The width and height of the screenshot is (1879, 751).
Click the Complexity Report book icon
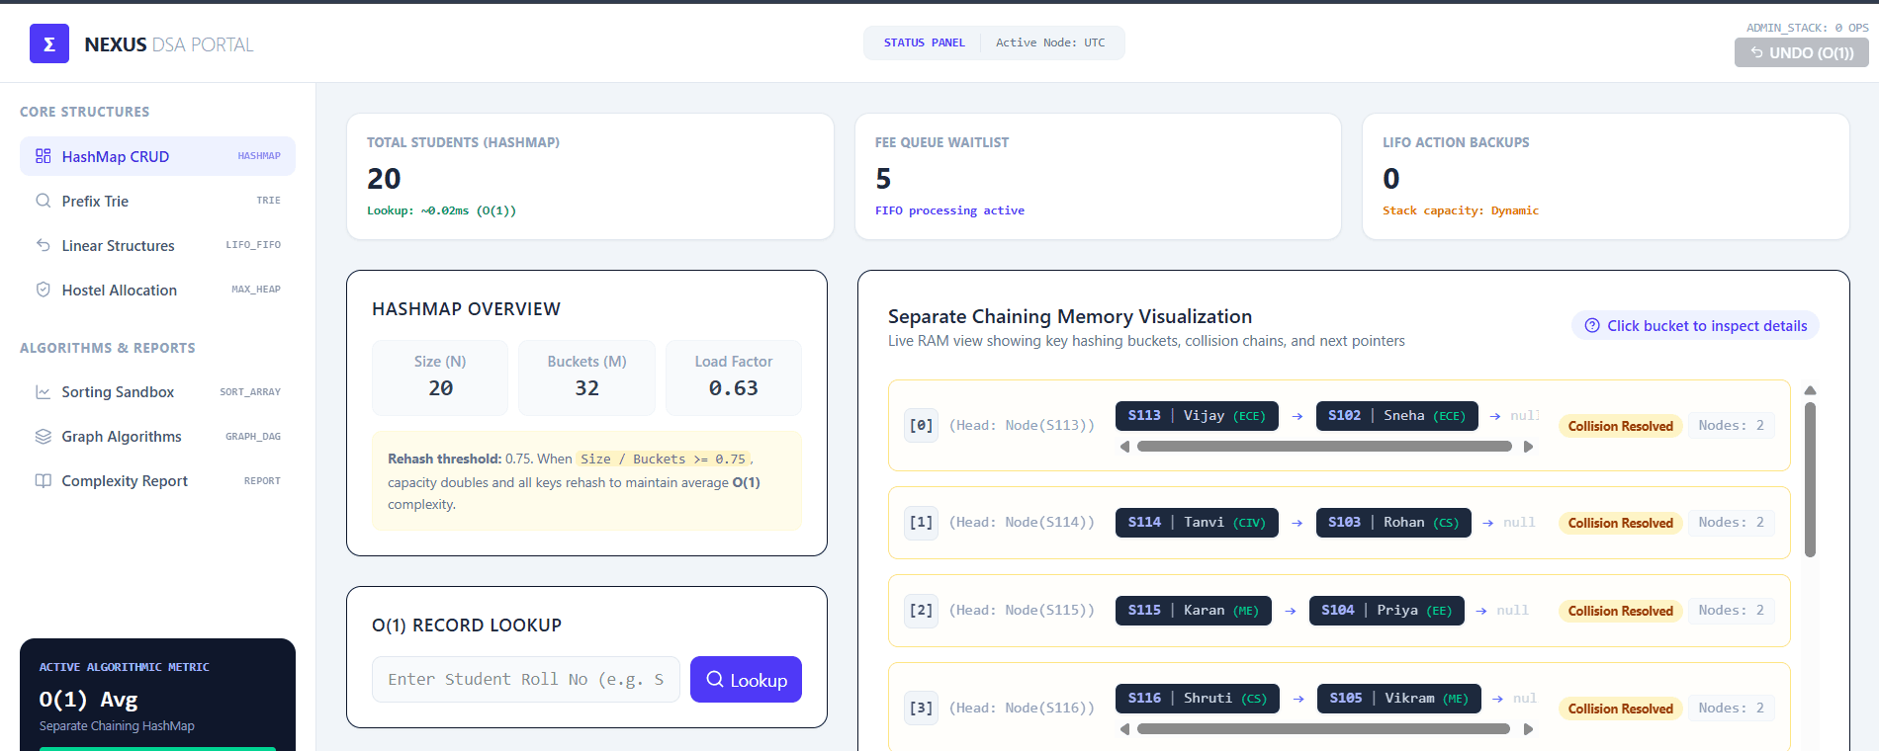tap(44, 481)
